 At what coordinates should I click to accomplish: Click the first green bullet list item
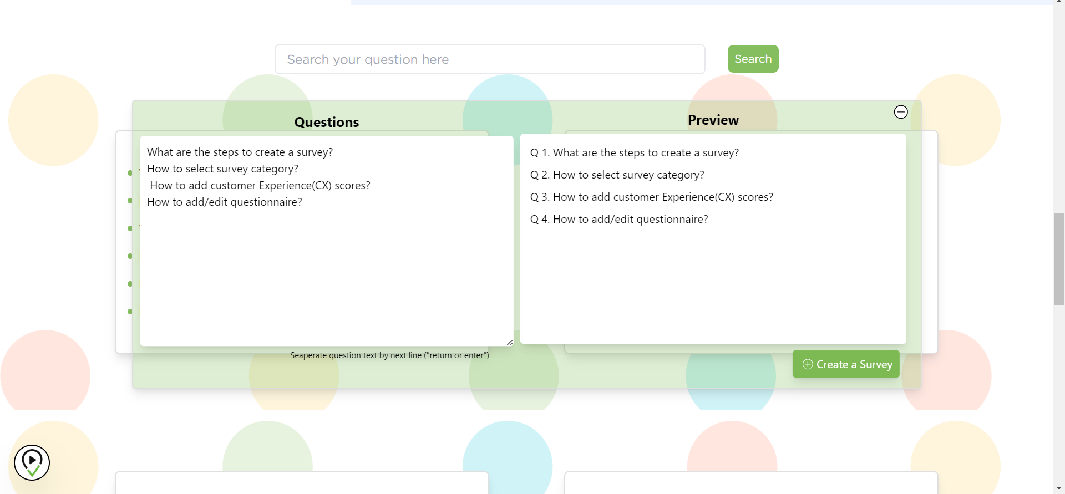click(129, 173)
